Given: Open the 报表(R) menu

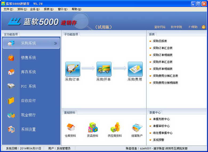Looking at the screenshot, I should coord(49,9).
